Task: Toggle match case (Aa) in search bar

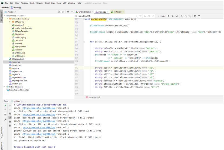Action: pos(145,16)
